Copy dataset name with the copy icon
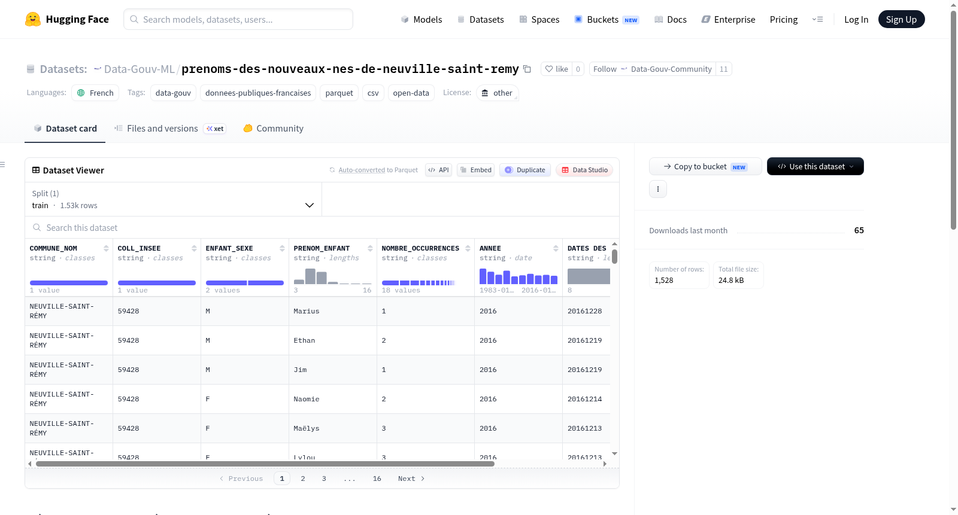 527,69
